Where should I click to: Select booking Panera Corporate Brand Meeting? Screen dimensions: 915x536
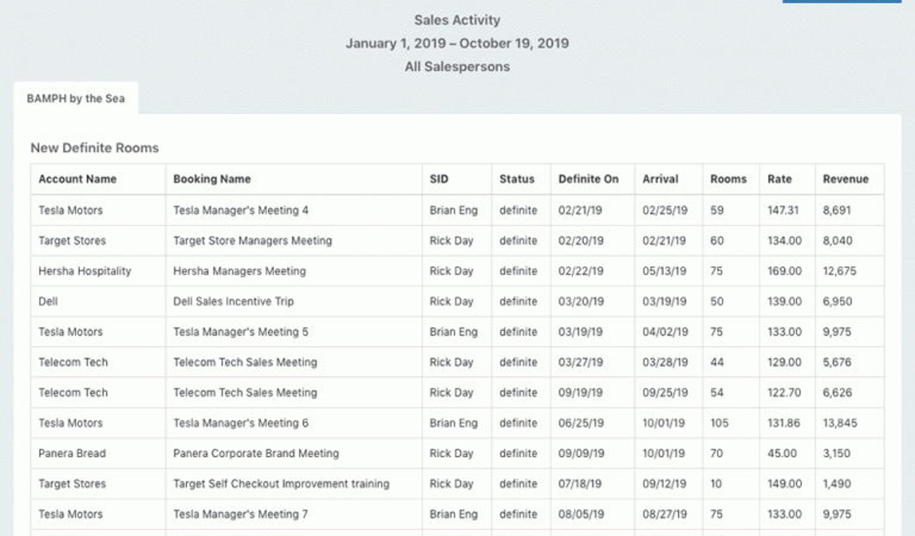point(256,453)
